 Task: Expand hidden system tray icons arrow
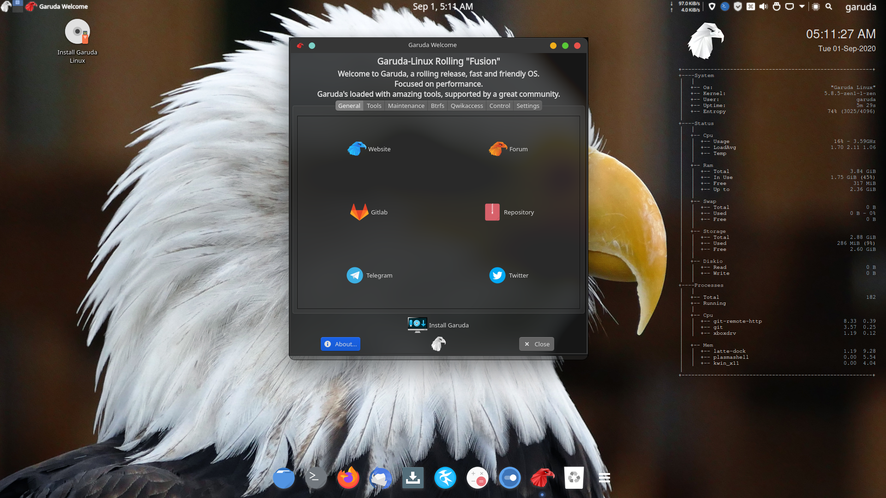(802, 6)
